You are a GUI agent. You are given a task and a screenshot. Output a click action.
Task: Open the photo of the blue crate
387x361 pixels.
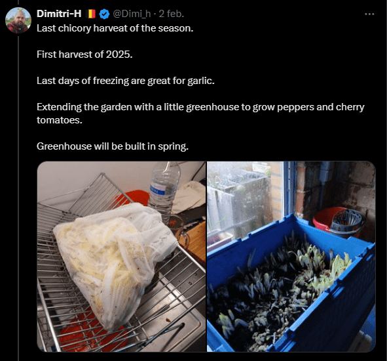pos(291,257)
